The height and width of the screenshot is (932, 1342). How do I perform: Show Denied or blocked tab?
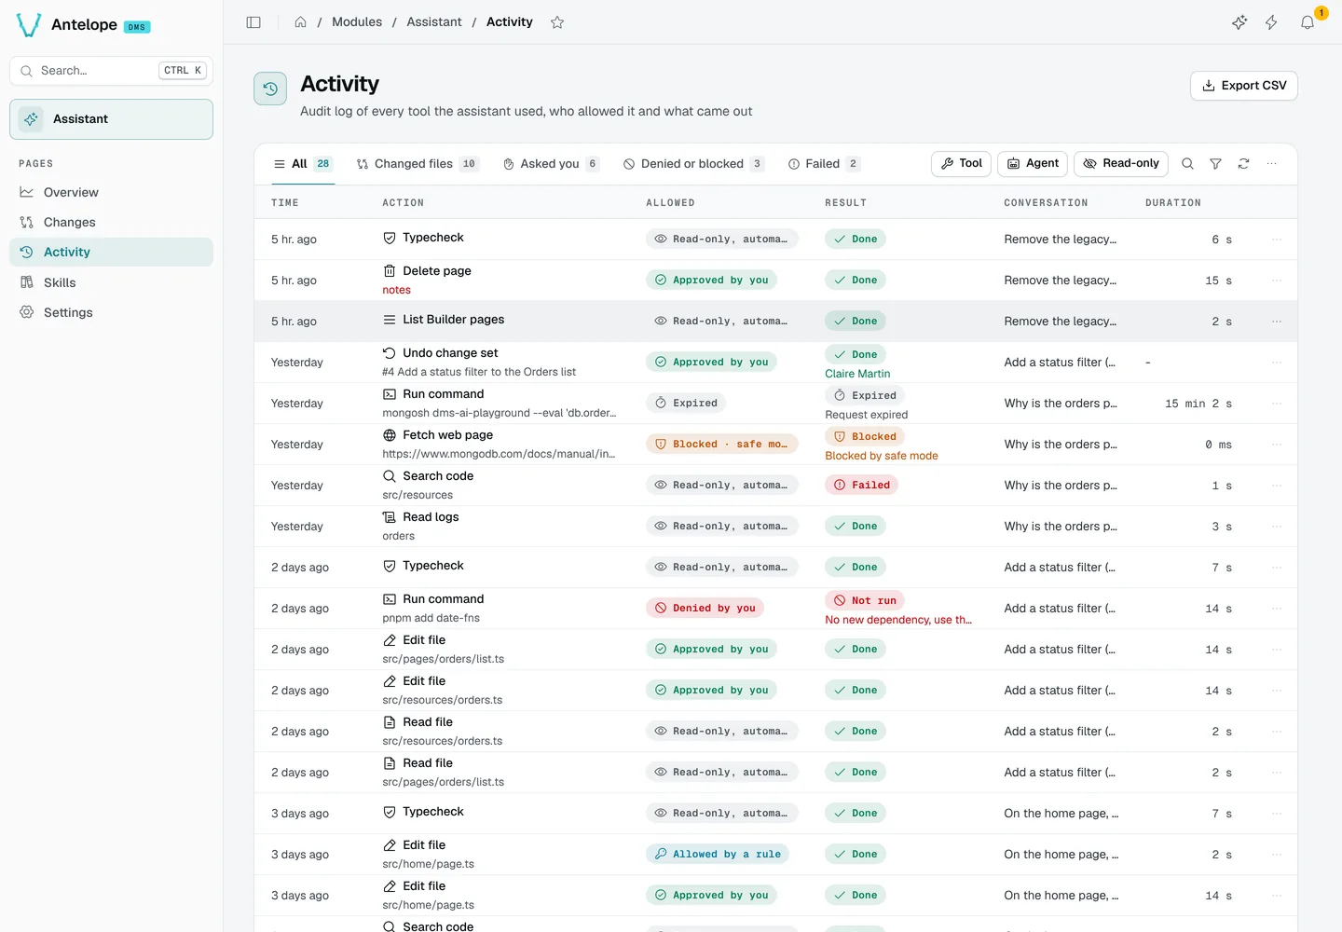[694, 164]
